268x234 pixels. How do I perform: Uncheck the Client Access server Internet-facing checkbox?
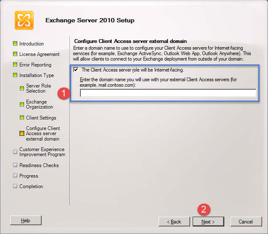click(x=76, y=69)
